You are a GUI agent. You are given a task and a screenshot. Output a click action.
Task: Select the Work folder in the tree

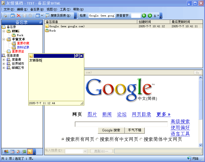click(x=20, y=35)
